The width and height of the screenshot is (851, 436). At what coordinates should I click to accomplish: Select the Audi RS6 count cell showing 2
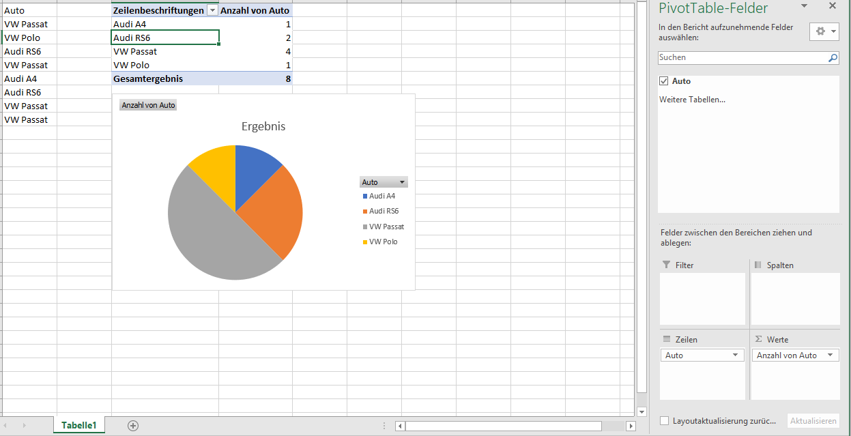coord(256,38)
